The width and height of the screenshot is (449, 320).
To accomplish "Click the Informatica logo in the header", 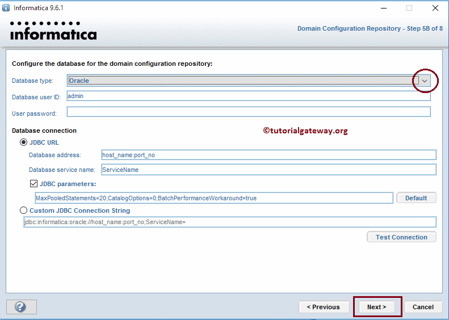I will [x=53, y=31].
